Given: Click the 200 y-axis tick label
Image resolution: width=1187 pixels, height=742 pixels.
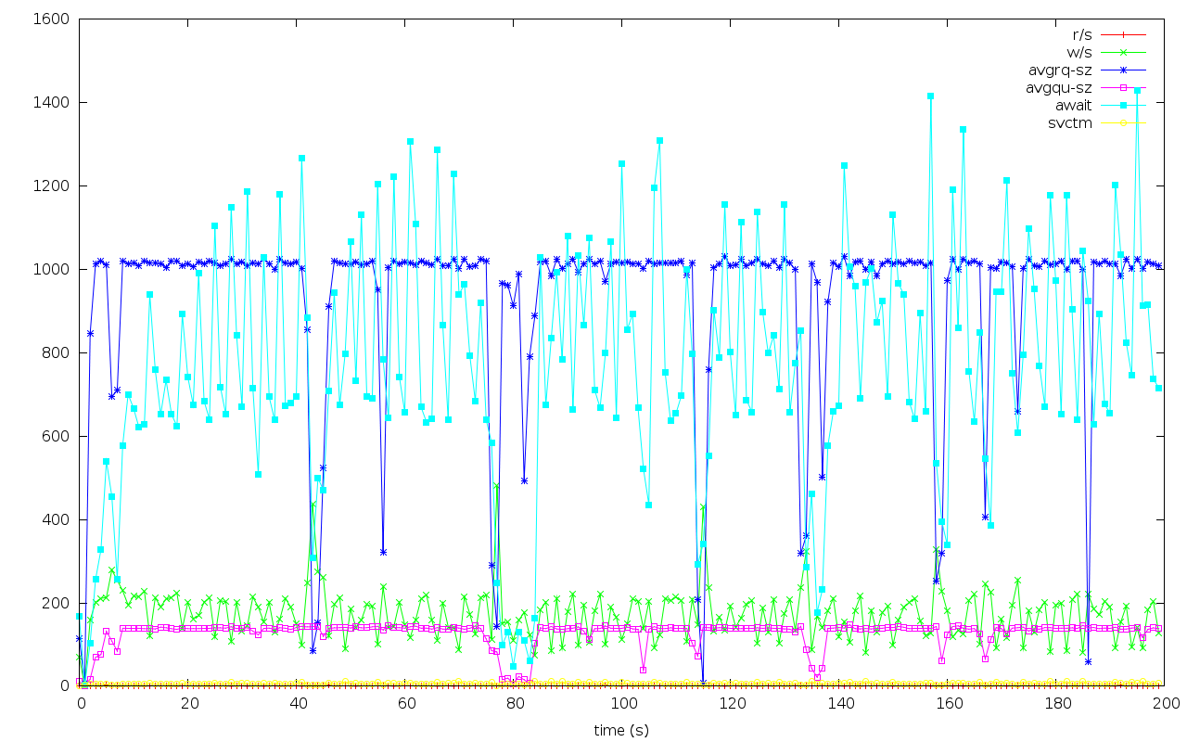Looking at the screenshot, I should [56, 603].
